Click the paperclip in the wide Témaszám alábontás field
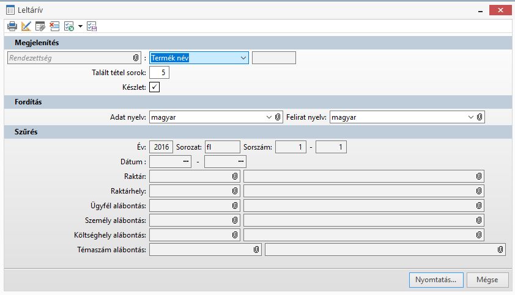Screen dimensions: 515x295 tap(500, 250)
